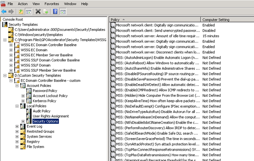Click the Export List toolbar icon
Screen dimensions: 254x161
[x=45, y=11]
